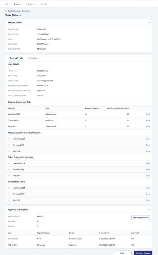Image resolution: width=158 pixels, height=255 pixels.
Task: Open View link for Enterprise-1004 Transaction Limits
Action: 148,188
